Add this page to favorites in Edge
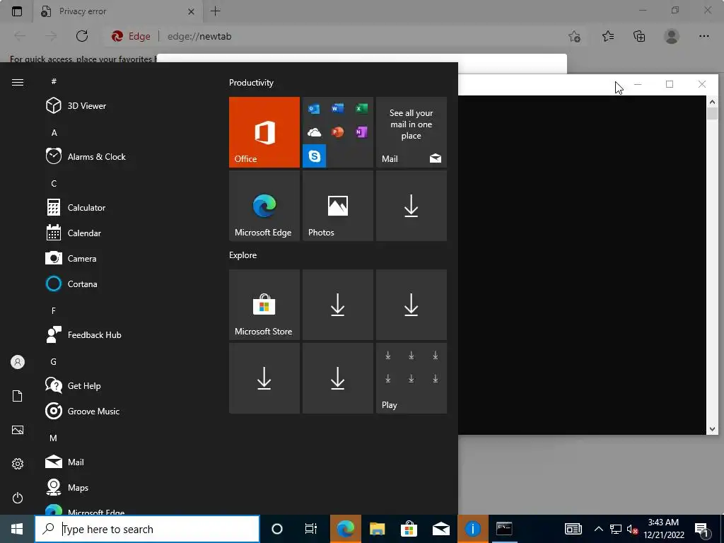The image size is (724, 543). (574, 36)
